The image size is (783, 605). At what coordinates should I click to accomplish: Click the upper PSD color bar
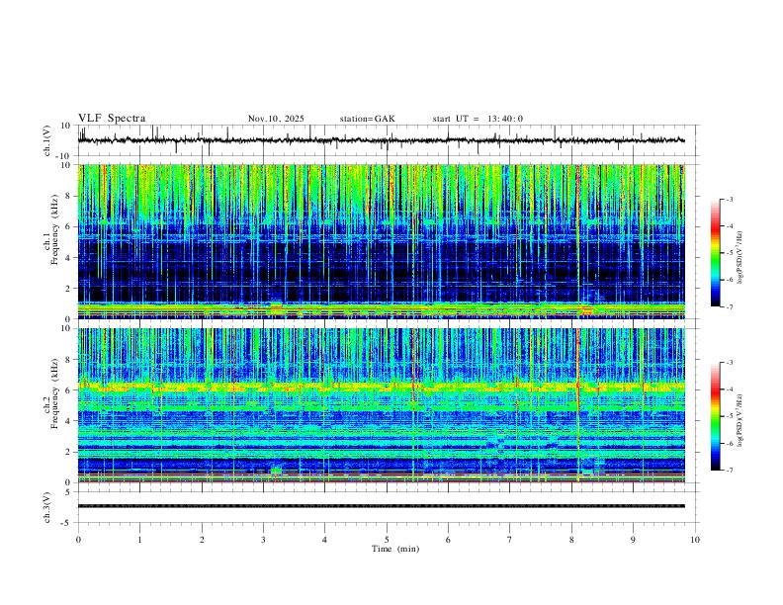(716, 253)
